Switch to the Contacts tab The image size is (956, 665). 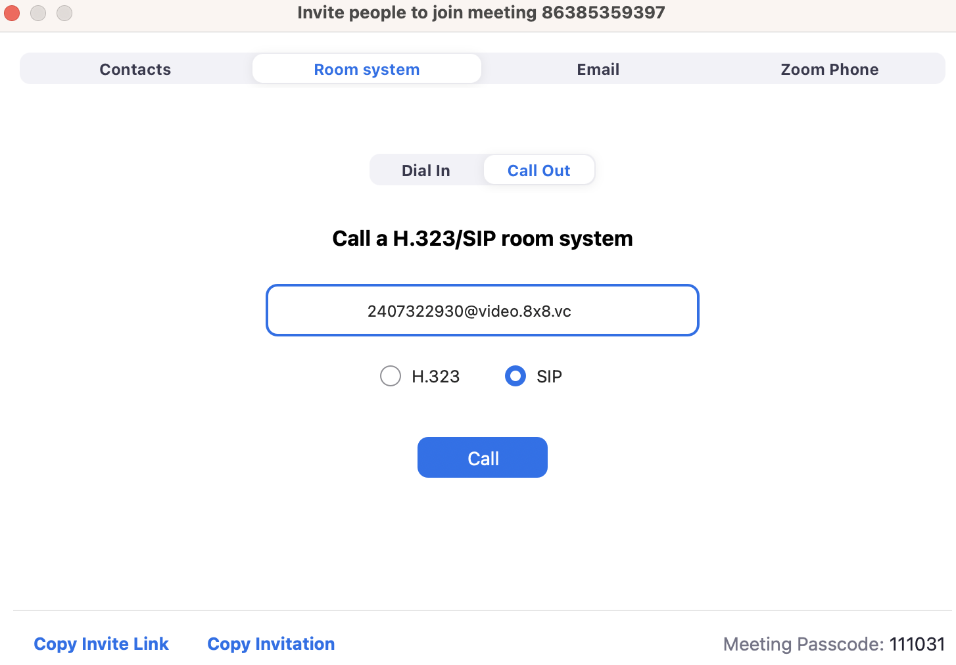pyautogui.click(x=135, y=69)
